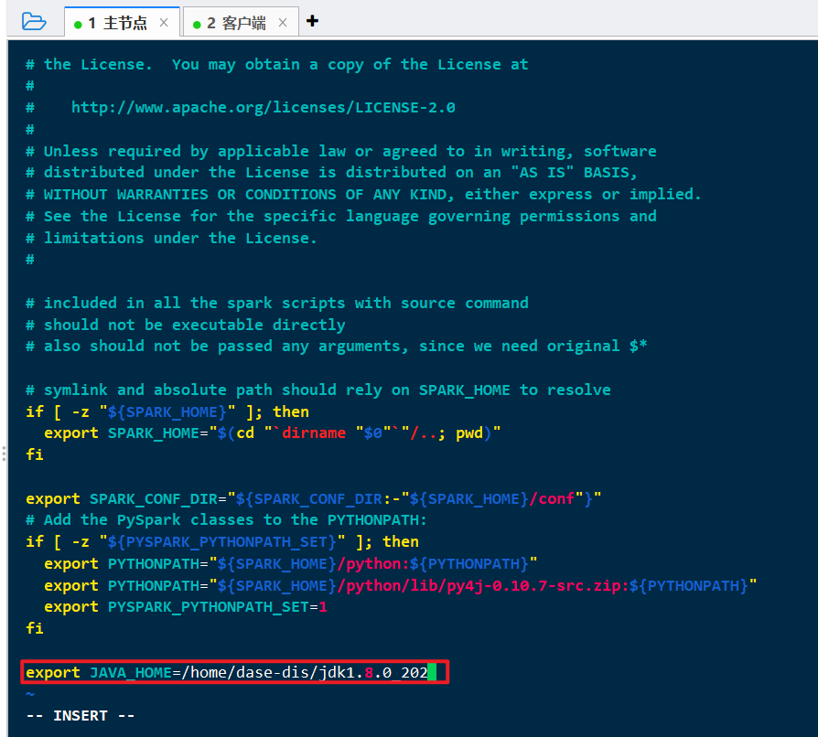Screen dimensions: 818x737
Task: Close the 2 客户端 tab
Action: [283, 23]
